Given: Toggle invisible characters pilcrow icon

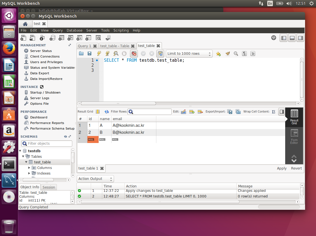Looking at the screenshot, I should [x=244, y=53].
